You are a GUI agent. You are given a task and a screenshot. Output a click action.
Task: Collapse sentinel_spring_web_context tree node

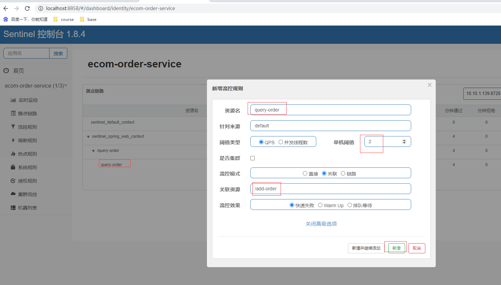[x=88, y=137]
